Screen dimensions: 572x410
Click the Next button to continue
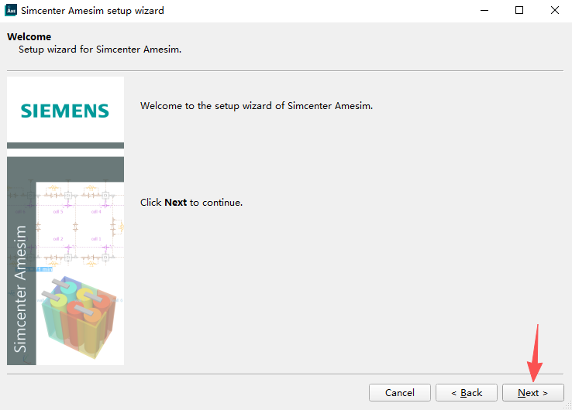[x=532, y=393]
